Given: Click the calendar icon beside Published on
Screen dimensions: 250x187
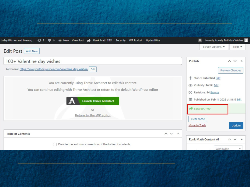Looking at the screenshot, I should click(190, 99).
